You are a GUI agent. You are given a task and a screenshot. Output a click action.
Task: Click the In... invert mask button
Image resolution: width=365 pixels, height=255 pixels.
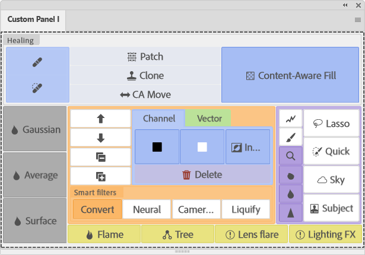[x=248, y=147]
